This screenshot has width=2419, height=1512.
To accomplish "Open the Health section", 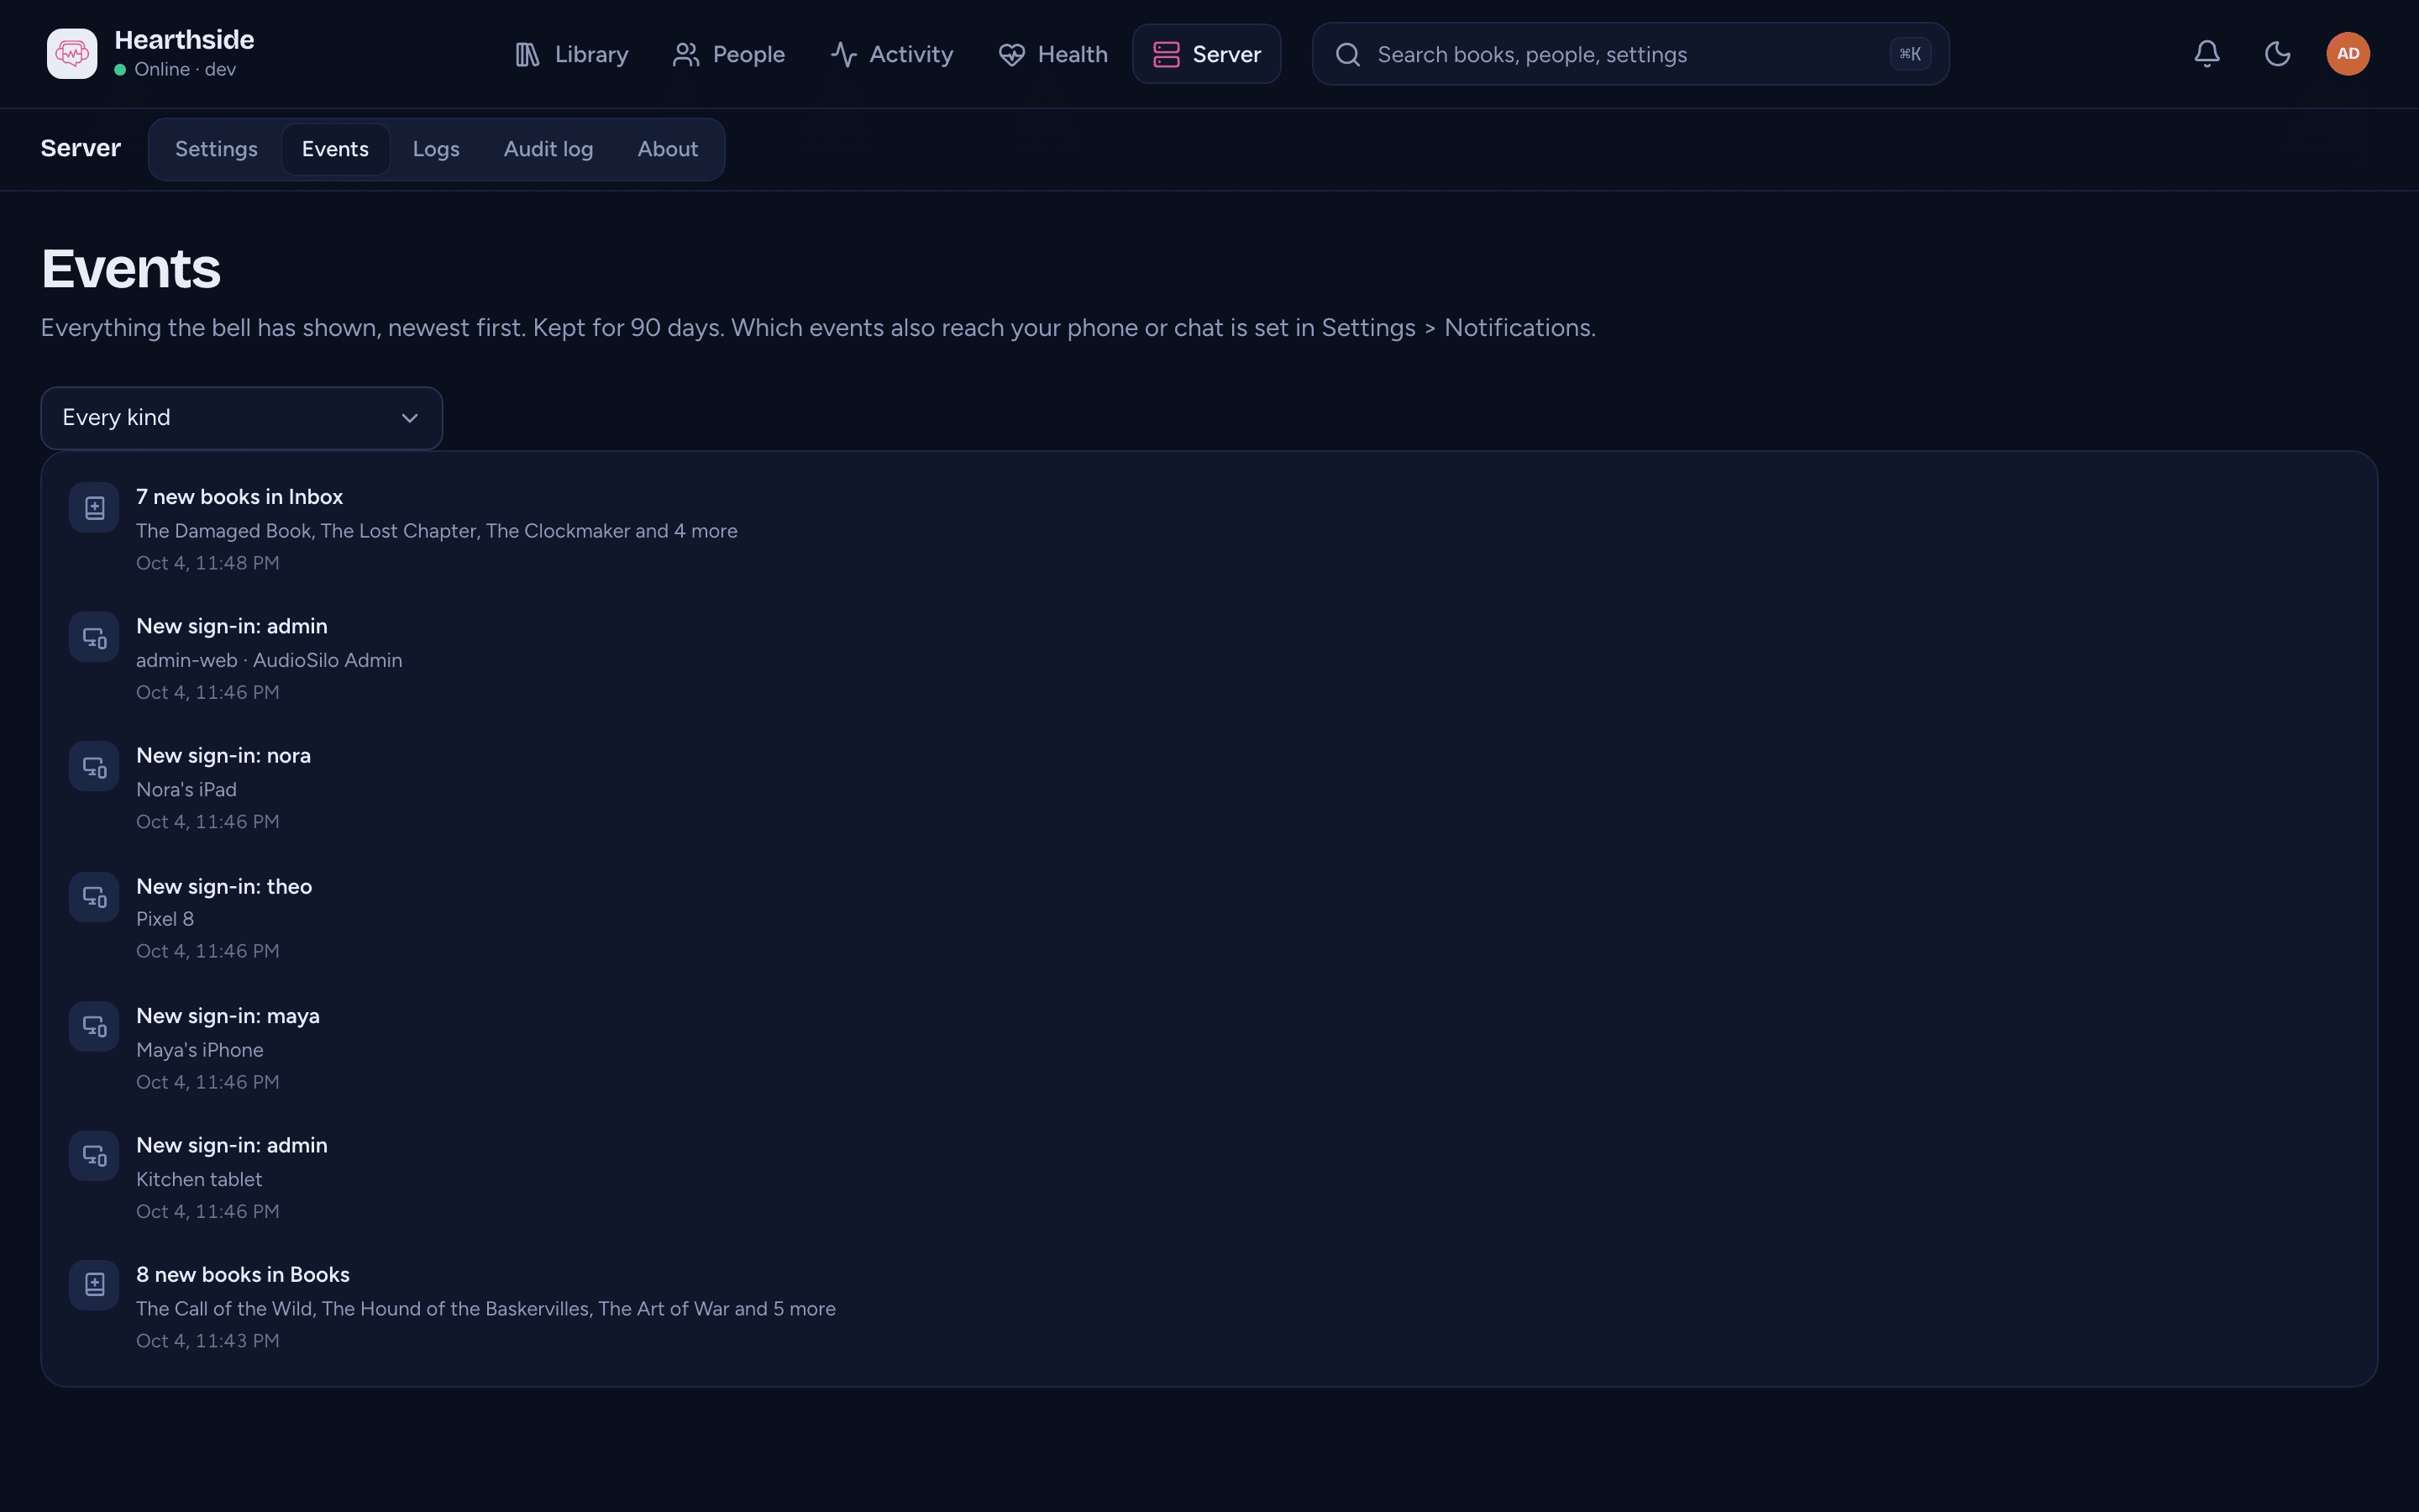I will coord(1052,54).
